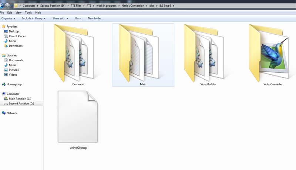The image size is (296, 170).
Task: Go to PTE Files in breadcrumb
Action: point(76,6)
